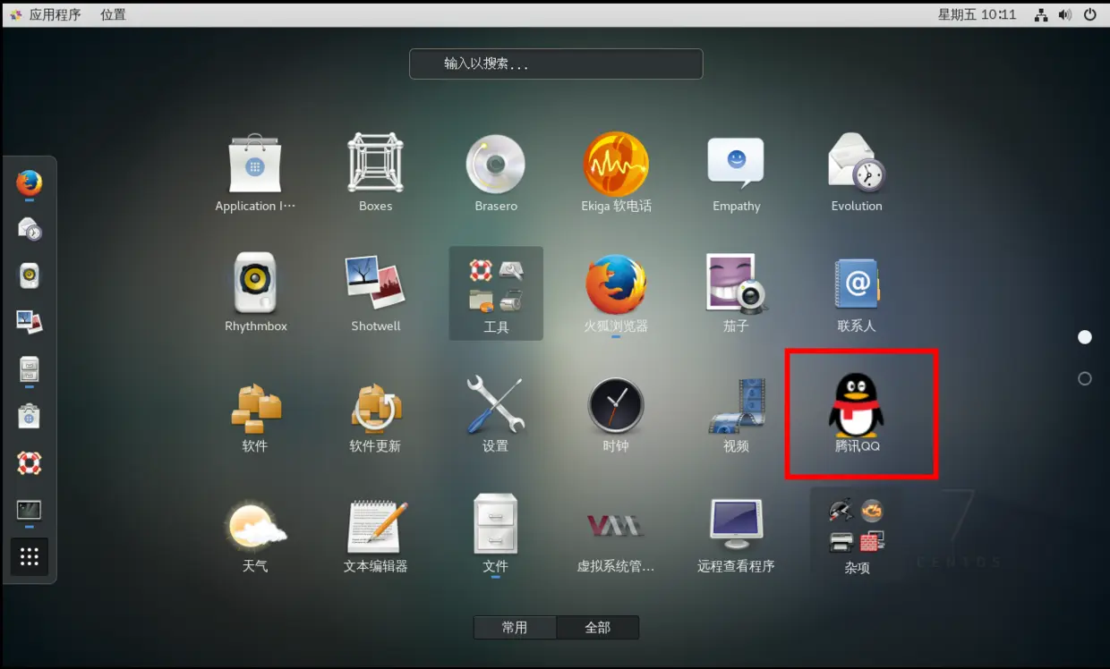Open Terminal icon in the dock

click(x=30, y=510)
